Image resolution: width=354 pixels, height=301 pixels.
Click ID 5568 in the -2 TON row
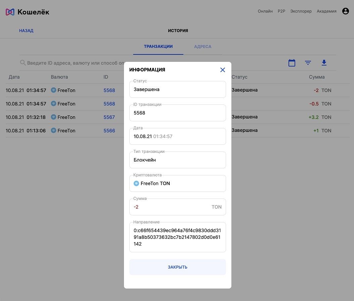point(109,90)
